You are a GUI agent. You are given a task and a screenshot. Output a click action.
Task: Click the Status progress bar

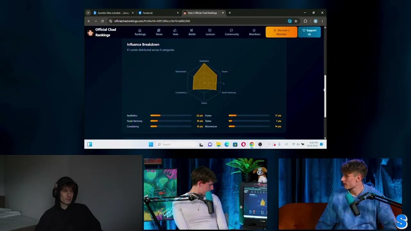249,121
